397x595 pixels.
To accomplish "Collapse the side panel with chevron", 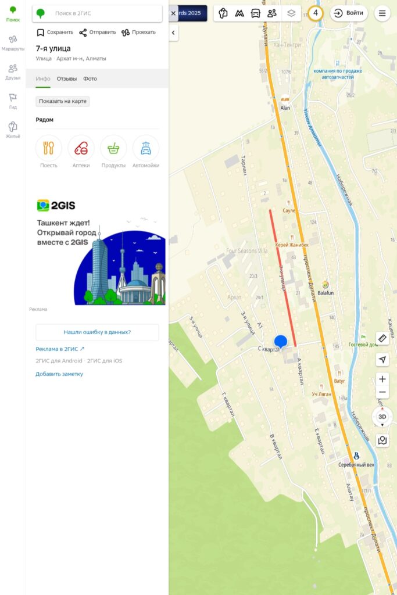I will (173, 34).
